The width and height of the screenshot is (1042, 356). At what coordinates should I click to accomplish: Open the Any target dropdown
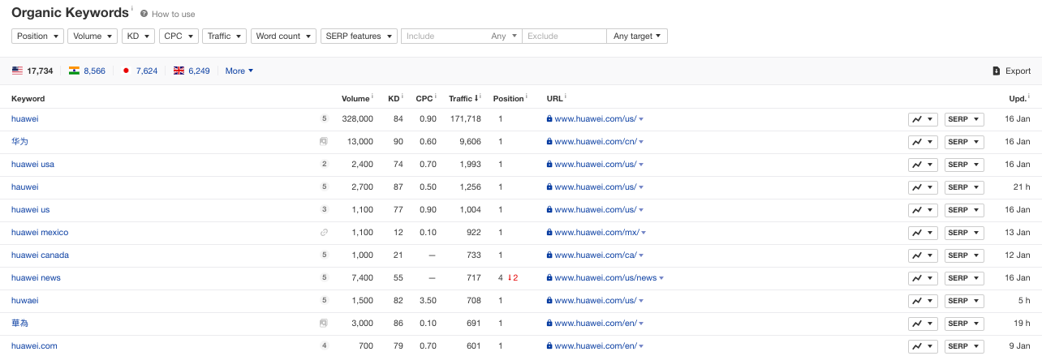point(637,36)
